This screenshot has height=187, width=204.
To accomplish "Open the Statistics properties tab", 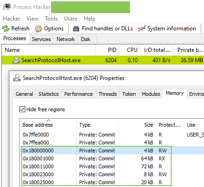I will 49,94.
